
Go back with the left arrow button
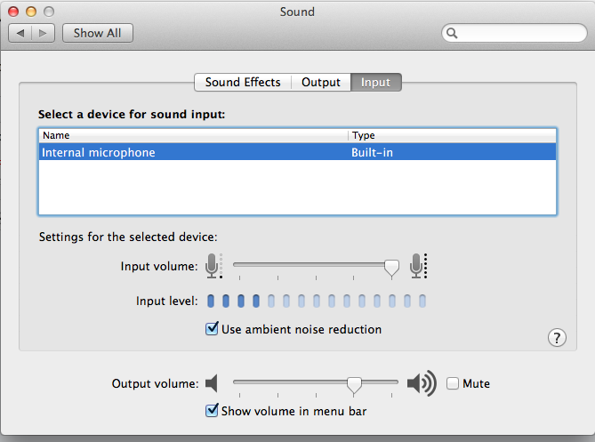point(20,33)
